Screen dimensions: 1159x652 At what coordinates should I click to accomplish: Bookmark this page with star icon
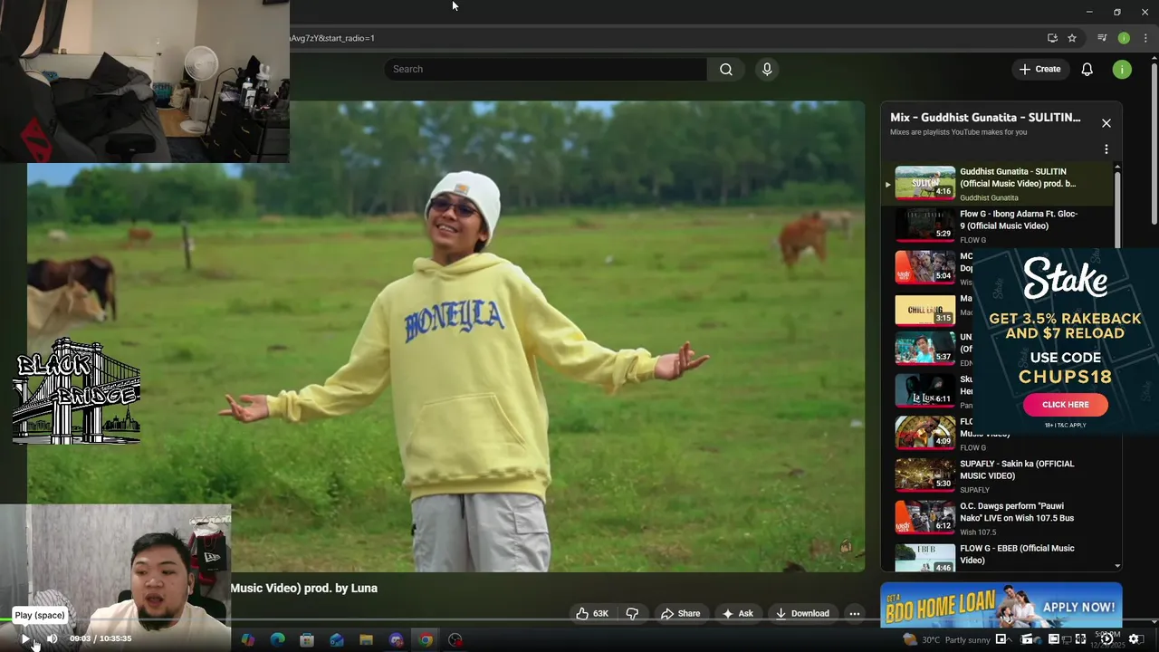click(x=1072, y=38)
